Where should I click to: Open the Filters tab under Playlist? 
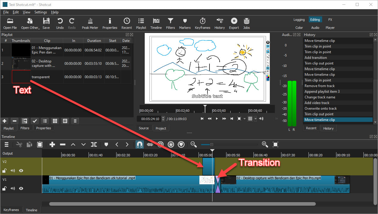pyautogui.click(x=25, y=128)
